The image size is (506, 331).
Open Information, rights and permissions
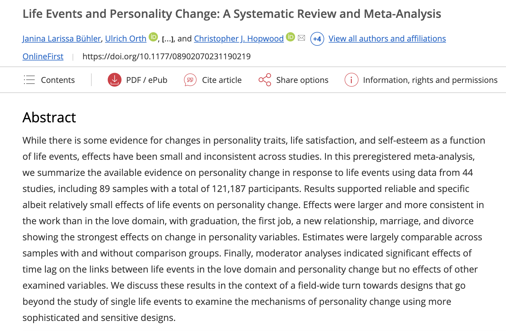tap(430, 80)
